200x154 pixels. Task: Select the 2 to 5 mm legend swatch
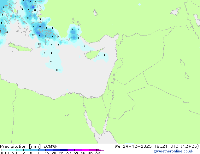27,150
